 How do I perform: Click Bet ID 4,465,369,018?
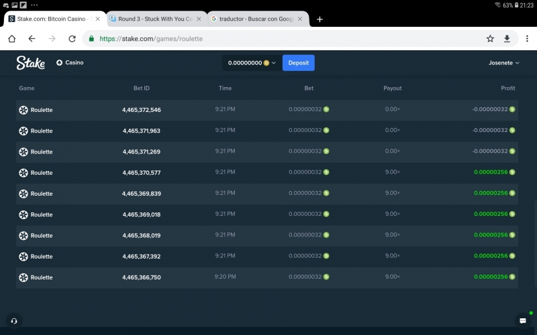point(142,214)
